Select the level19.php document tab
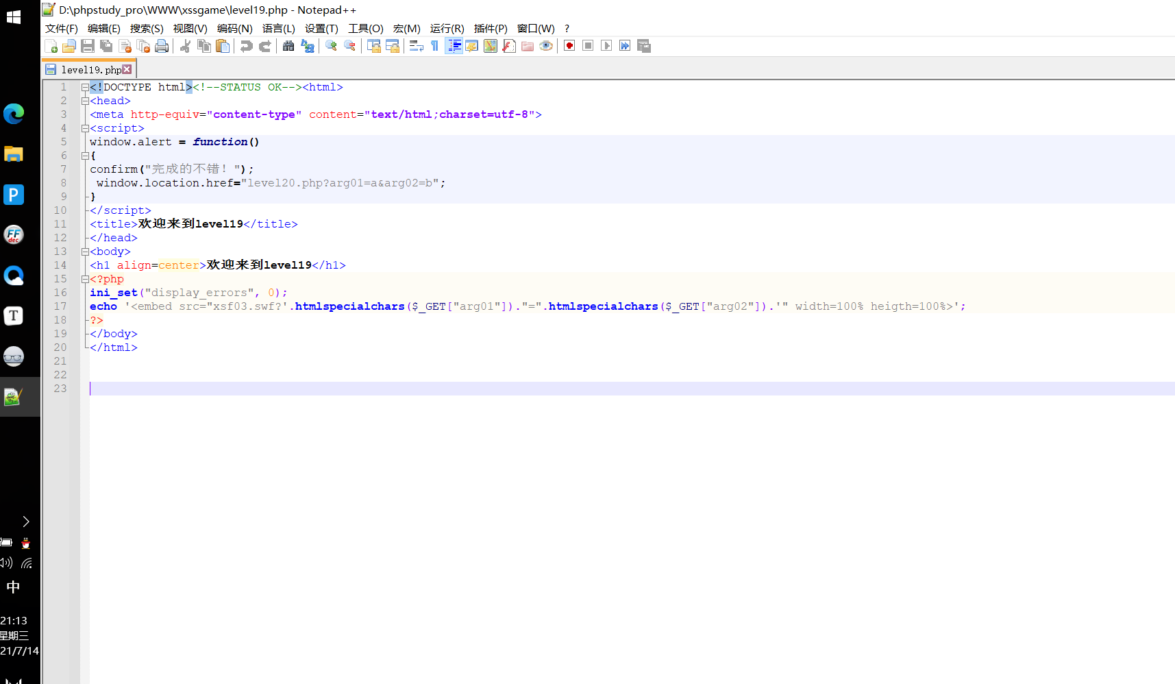This screenshot has height=684, width=1175. pos(89,69)
